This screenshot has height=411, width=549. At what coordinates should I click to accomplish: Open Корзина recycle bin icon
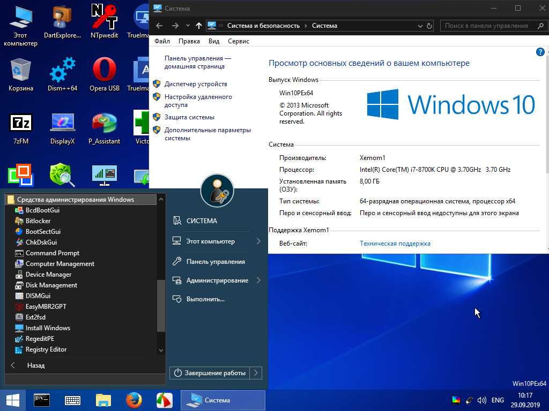click(21, 75)
